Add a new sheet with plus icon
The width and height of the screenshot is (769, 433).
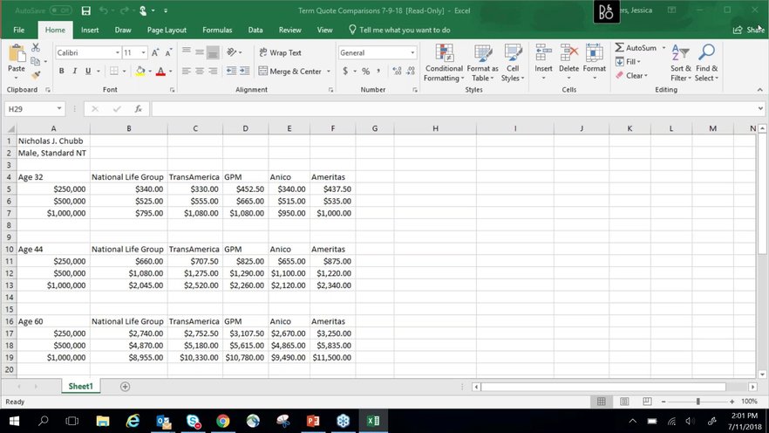[x=125, y=386]
